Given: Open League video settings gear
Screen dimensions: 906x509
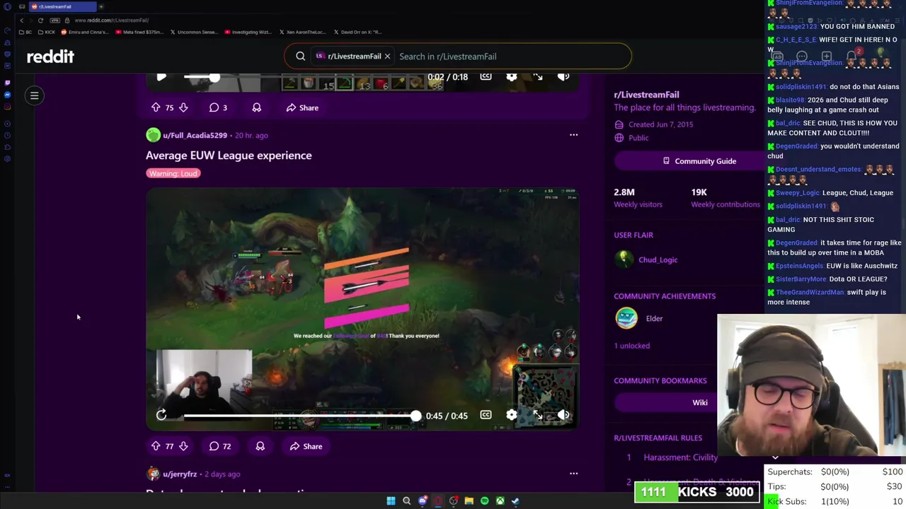Looking at the screenshot, I should point(512,415).
